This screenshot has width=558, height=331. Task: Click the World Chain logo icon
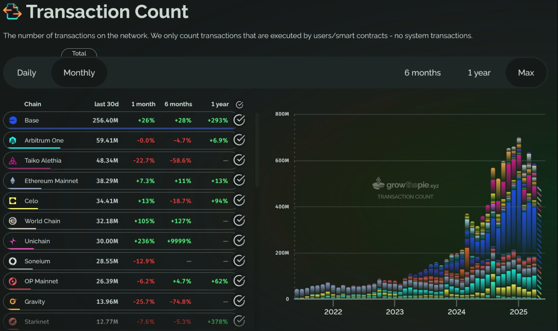pyautogui.click(x=13, y=221)
